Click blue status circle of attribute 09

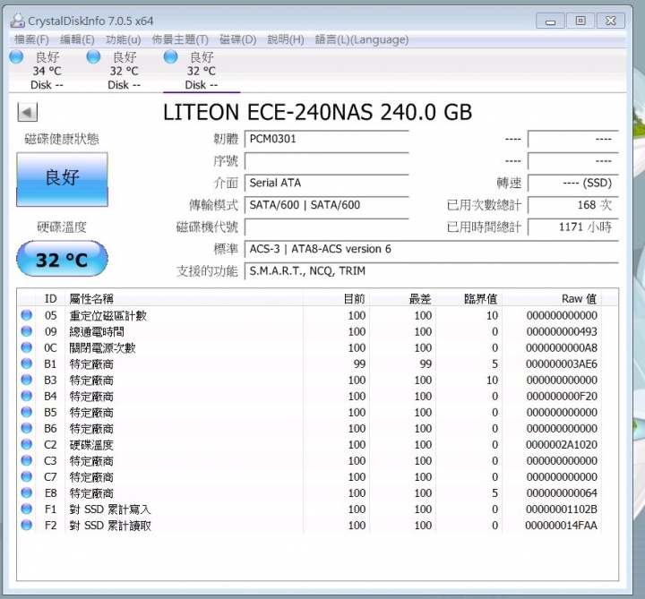26,331
